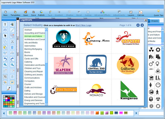Choose the comb and scissors shape

[158, 78]
